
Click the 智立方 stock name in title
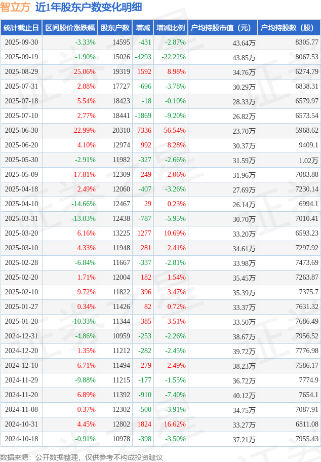[x=16, y=7]
